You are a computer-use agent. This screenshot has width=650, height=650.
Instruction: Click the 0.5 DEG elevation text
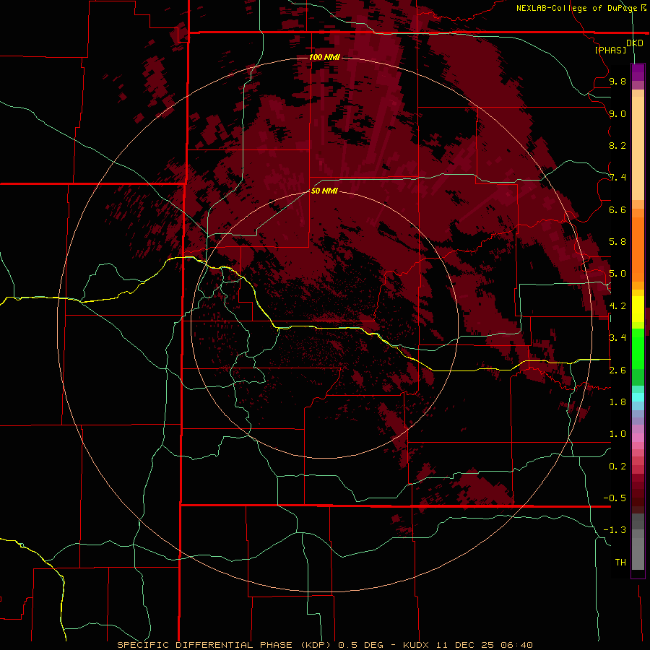[360, 645]
